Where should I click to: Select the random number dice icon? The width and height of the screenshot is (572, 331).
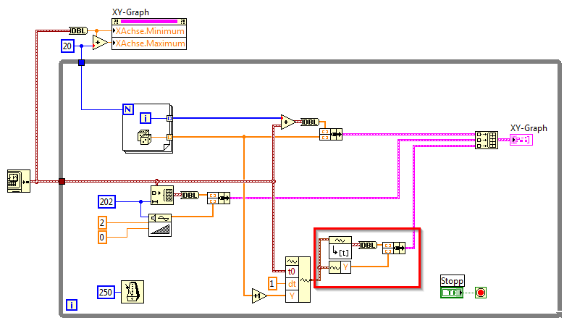pyautogui.click(x=144, y=137)
